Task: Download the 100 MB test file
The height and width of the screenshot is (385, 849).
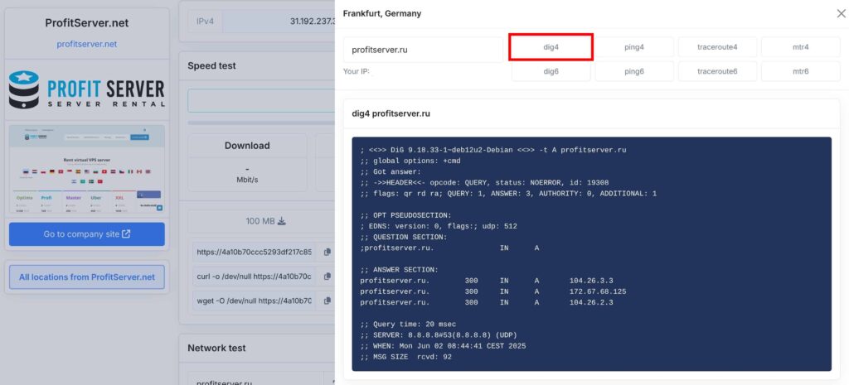Action: pos(265,221)
